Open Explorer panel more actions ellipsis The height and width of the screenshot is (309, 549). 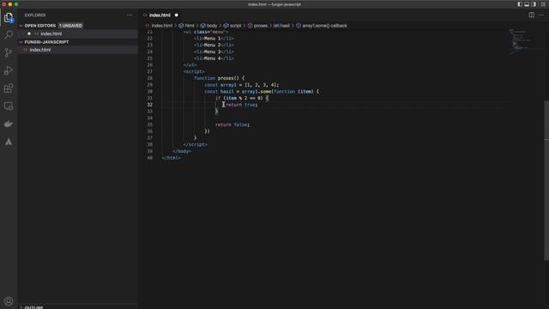pos(130,15)
